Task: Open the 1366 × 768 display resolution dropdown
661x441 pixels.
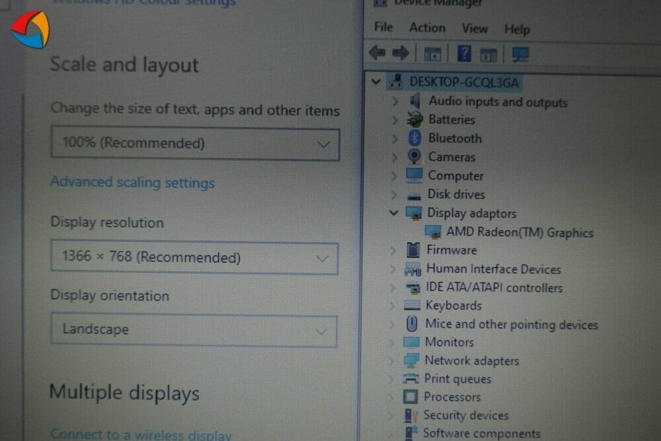Action: 194,258
